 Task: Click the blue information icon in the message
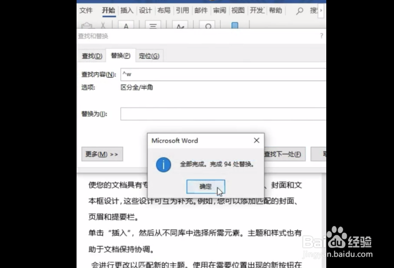(x=163, y=164)
